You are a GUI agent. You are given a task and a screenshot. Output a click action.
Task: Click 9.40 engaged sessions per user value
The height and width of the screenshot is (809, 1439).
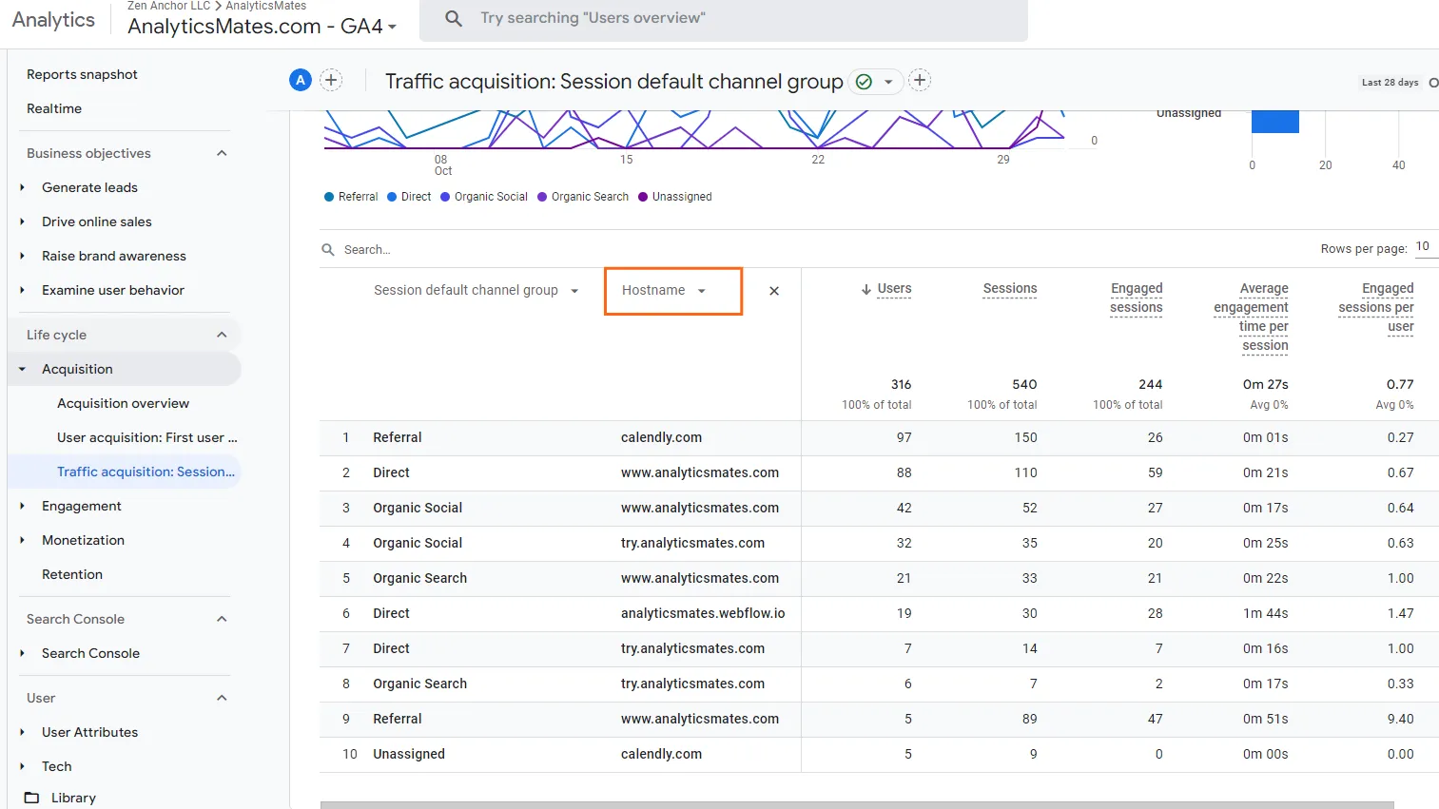(x=1400, y=720)
